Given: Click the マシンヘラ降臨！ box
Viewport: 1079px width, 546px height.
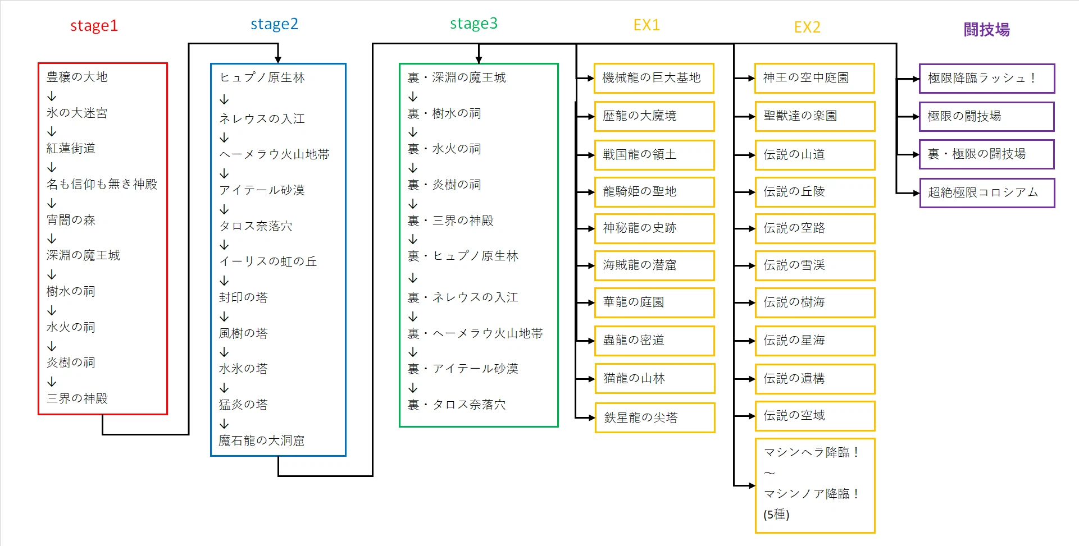Looking at the screenshot, I should point(815,485).
